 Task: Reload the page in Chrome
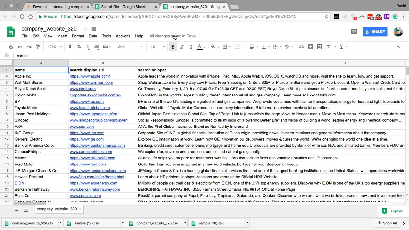[22, 16]
